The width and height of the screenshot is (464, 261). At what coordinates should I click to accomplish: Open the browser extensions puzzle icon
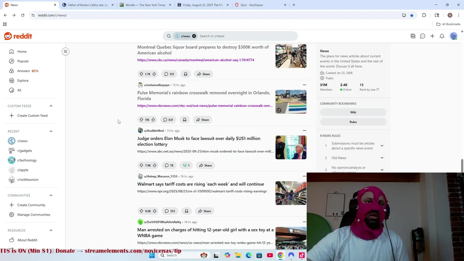click(424, 15)
